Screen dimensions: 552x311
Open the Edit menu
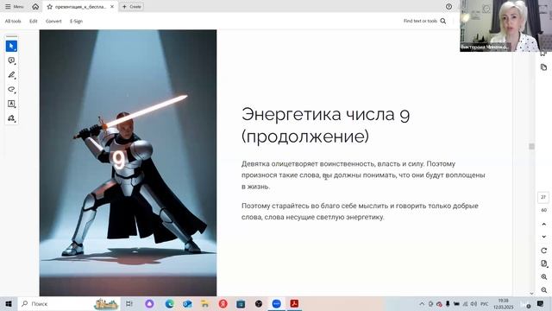pyautogui.click(x=34, y=21)
